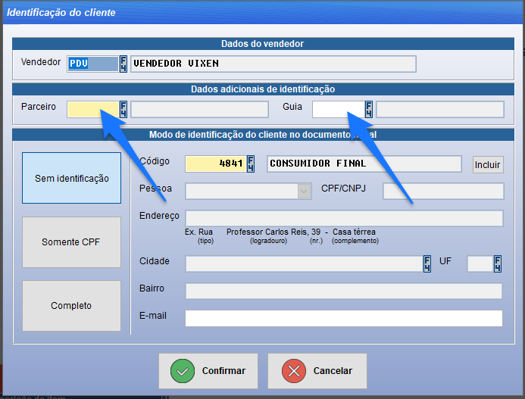Click the Endereço address field
The width and height of the screenshot is (525, 399).
coord(343,218)
